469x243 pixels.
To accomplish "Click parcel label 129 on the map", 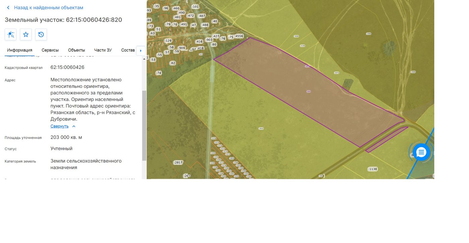I will coord(168,41).
